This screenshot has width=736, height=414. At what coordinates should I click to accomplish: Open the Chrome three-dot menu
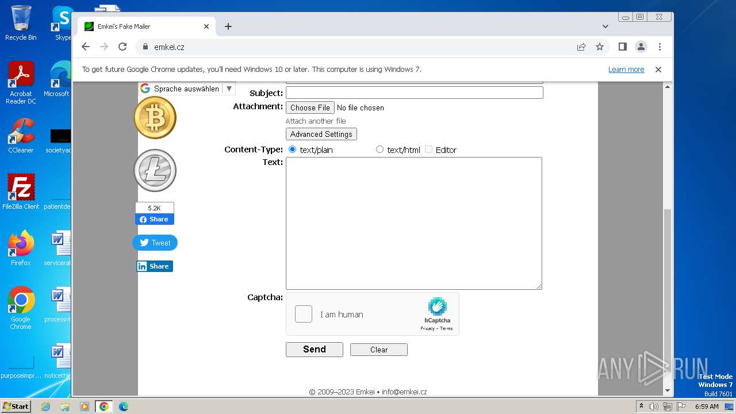(660, 47)
